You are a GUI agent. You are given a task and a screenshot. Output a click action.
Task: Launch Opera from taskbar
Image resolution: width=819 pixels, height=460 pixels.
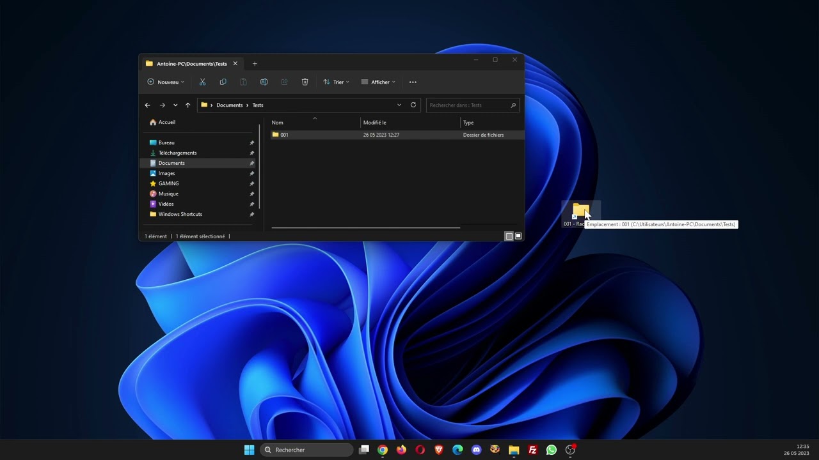(x=420, y=450)
